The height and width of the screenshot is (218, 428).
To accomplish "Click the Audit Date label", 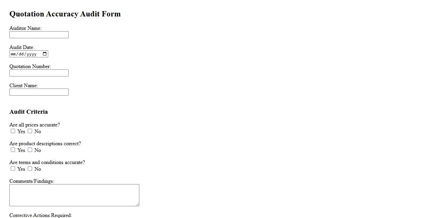I will 22,47.
